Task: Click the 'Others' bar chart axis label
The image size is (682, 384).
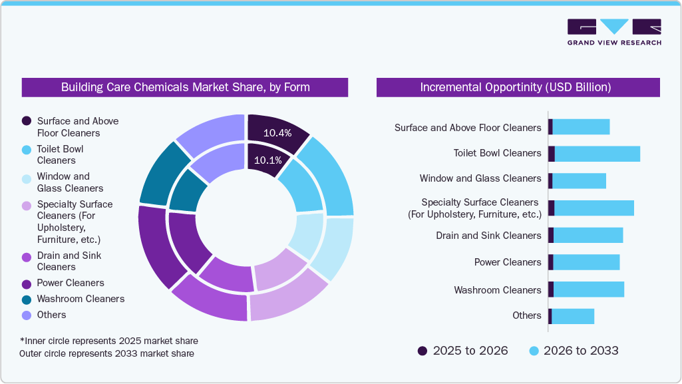Action: pos(527,315)
